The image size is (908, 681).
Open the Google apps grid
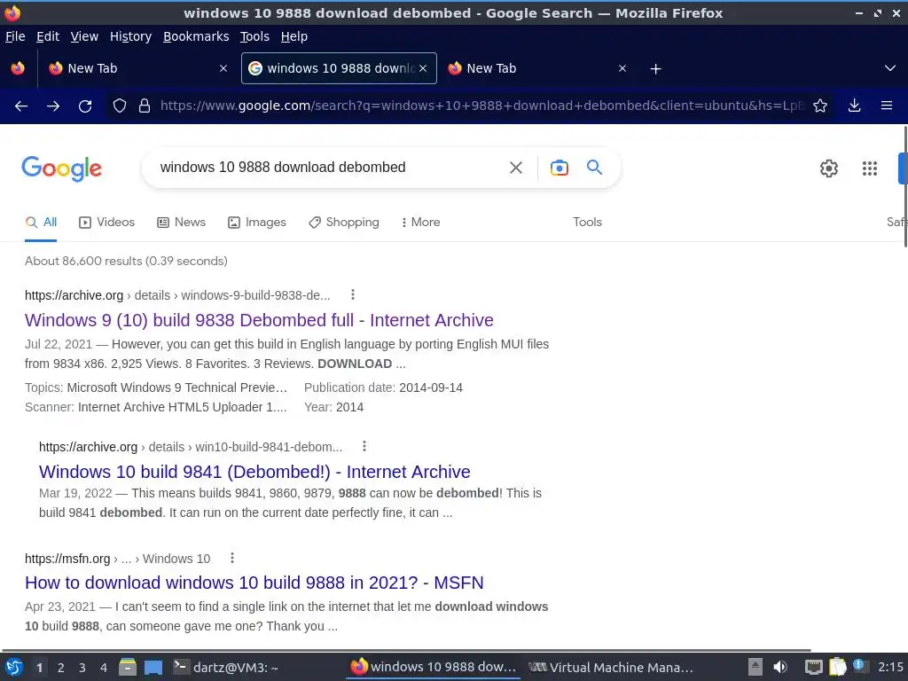(x=870, y=168)
